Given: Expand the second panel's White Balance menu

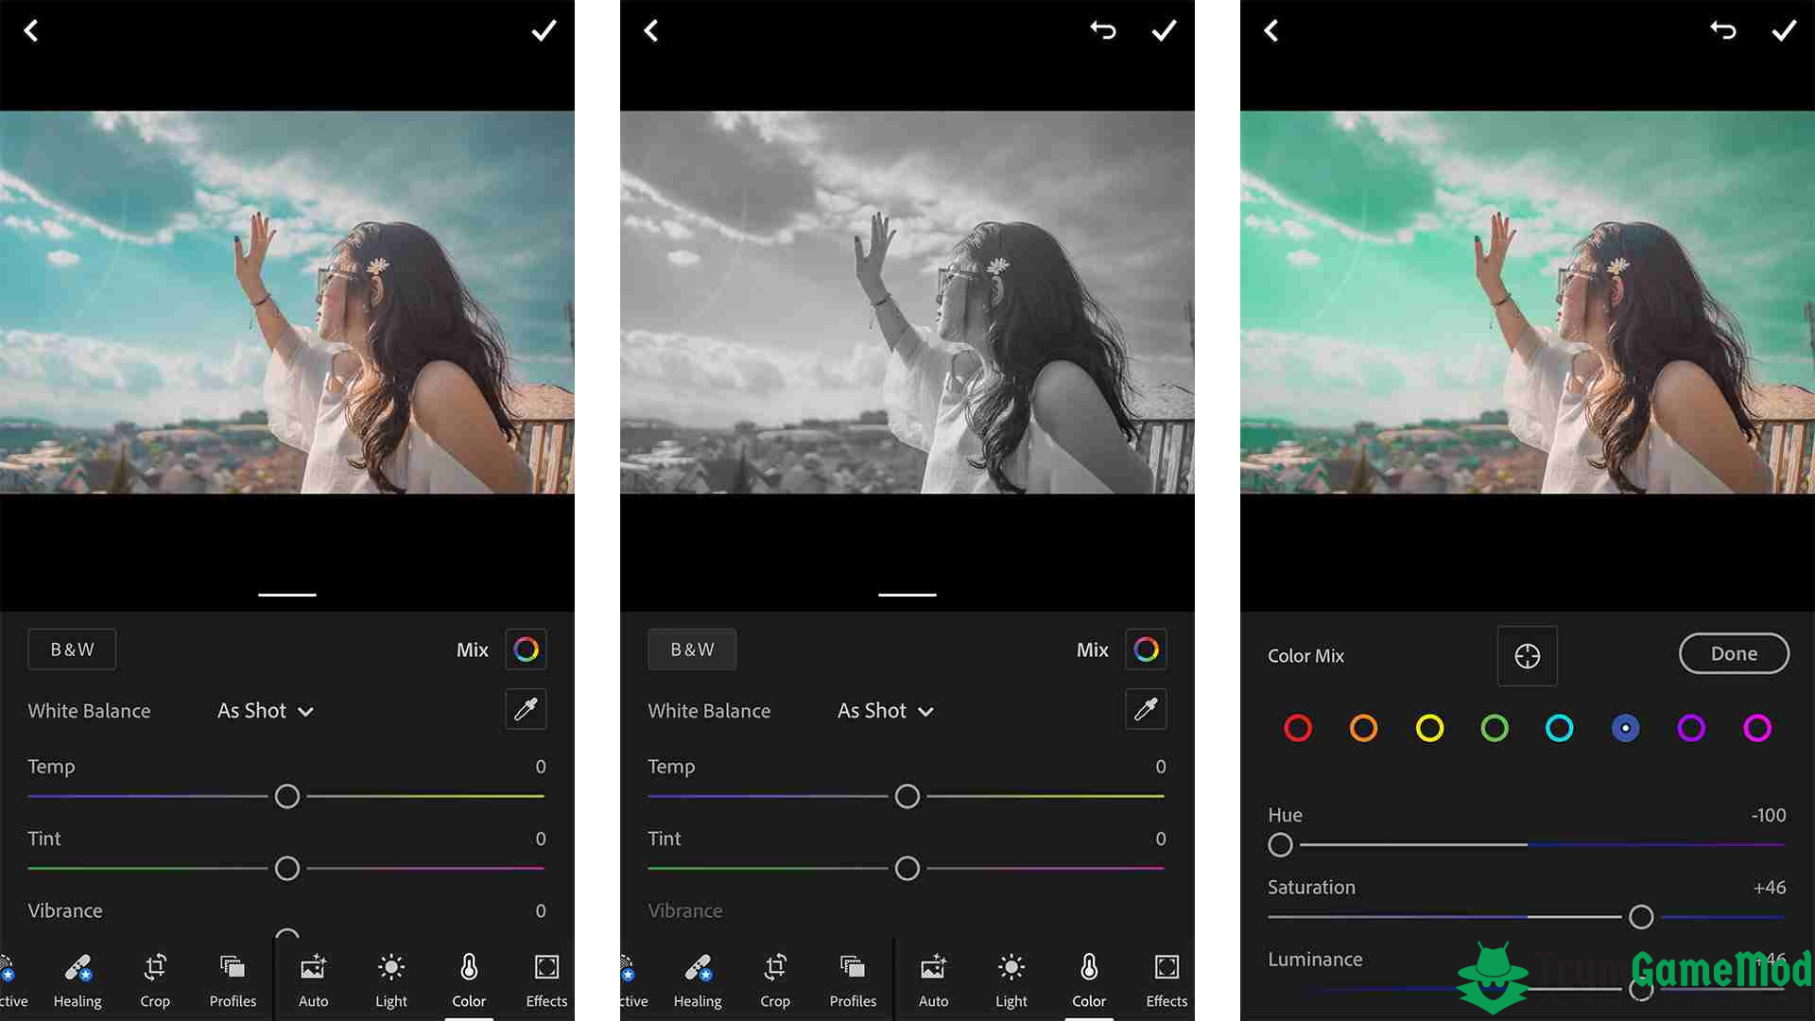Looking at the screenshot, I should pos(887,709).
